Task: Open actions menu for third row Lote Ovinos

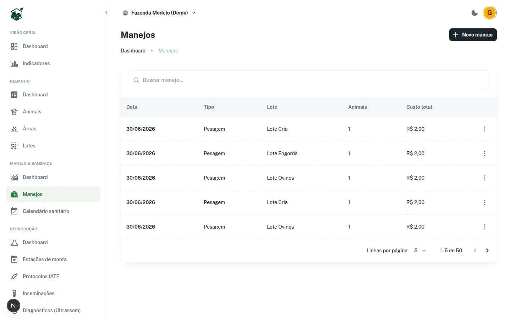Action: (x=485, y=178)
